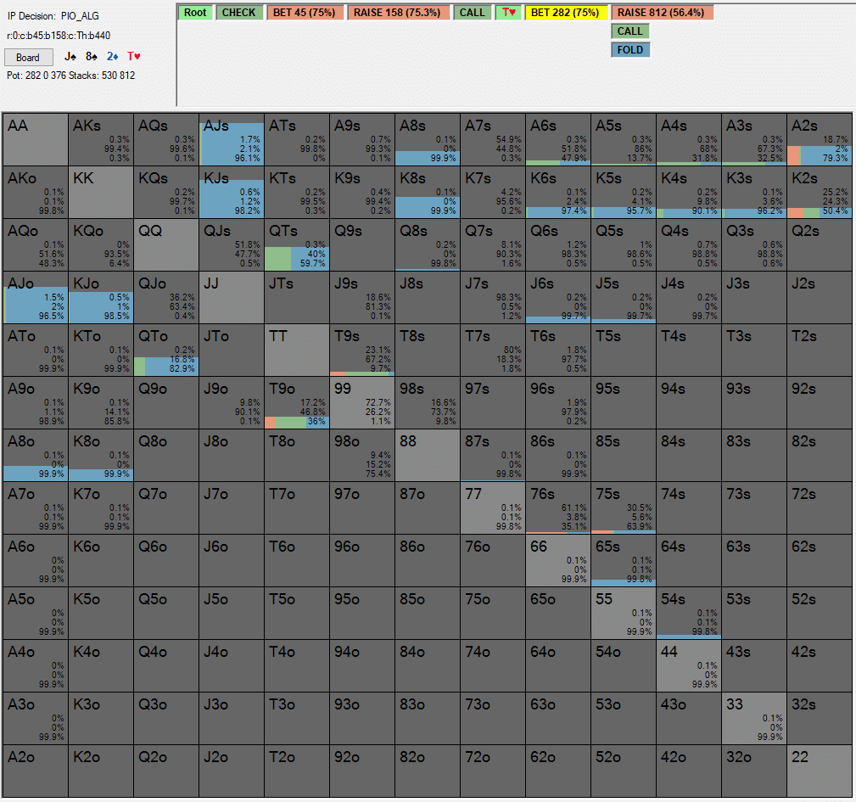Click the KJo hand cell
The height and width of the screenshot is (802, 856).
tap(101, 297)
